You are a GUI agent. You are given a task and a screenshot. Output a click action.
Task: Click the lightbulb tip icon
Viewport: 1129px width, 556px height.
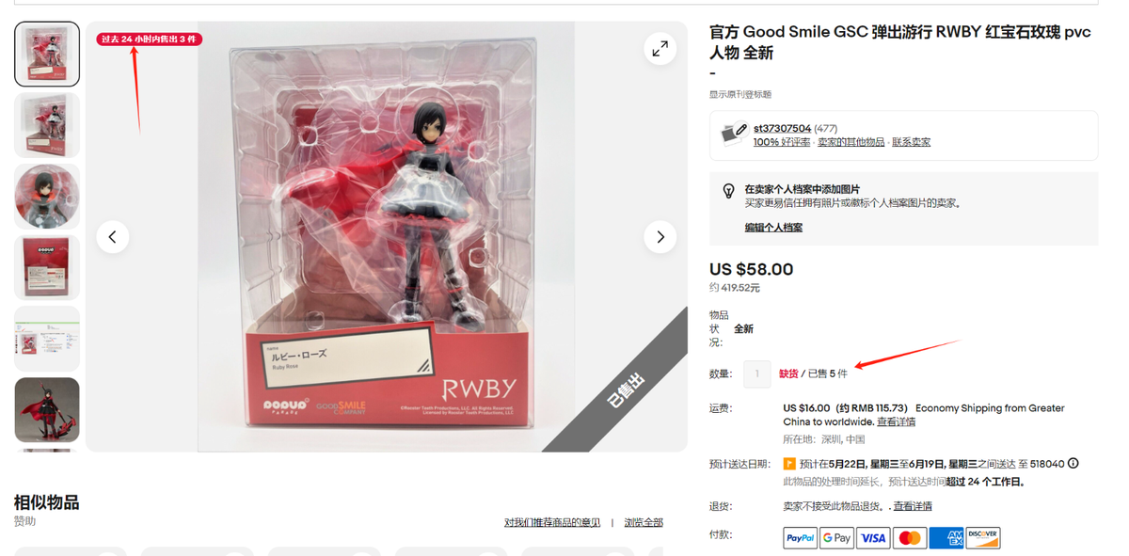coord(728,191)
